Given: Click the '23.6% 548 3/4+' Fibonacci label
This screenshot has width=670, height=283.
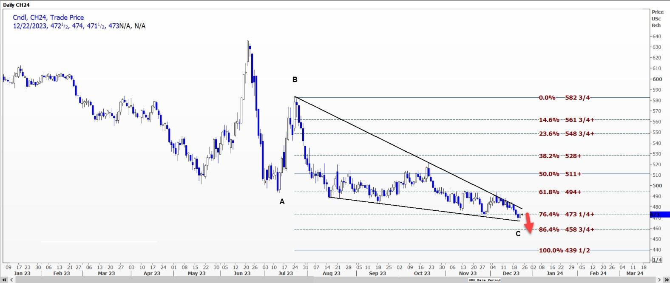Looking at the screenshot, I should 566,133.
